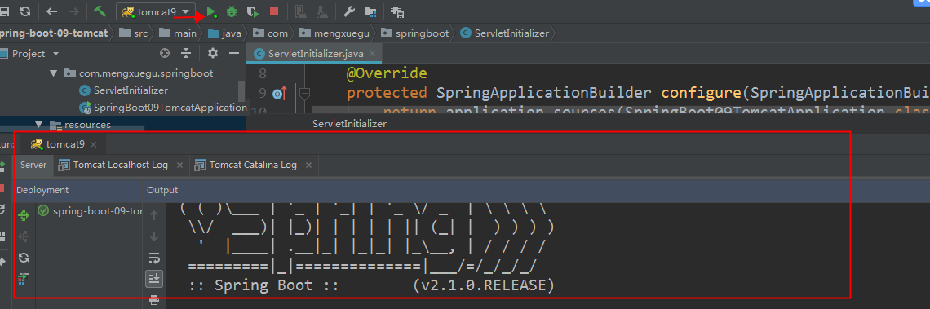Screen dimensions: 930x309
Task: Close the Tomcat Catalina Log tab
Action: [x=308, y=166]
